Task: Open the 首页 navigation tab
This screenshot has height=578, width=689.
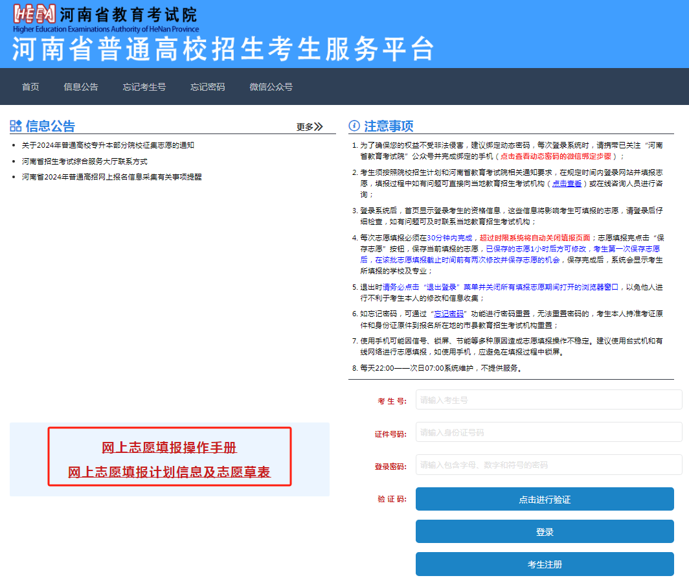Action: [30, 87]
